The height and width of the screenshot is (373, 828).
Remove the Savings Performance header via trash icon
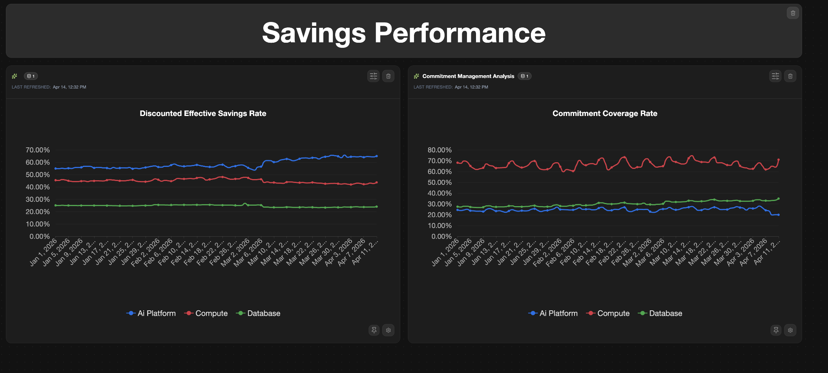tap(793, 13)
